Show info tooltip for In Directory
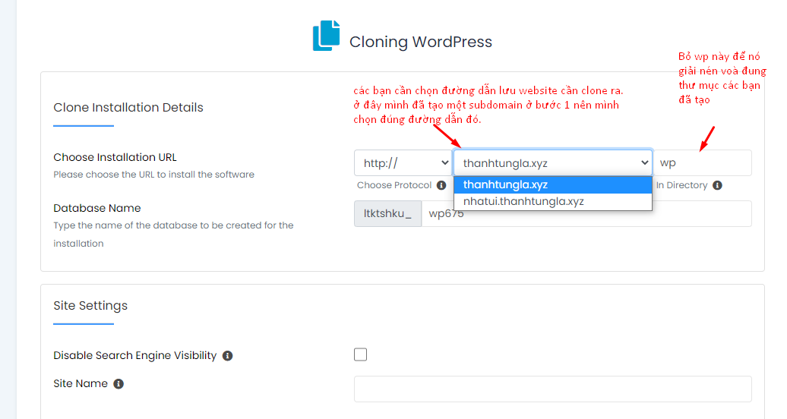 (717, 185)
